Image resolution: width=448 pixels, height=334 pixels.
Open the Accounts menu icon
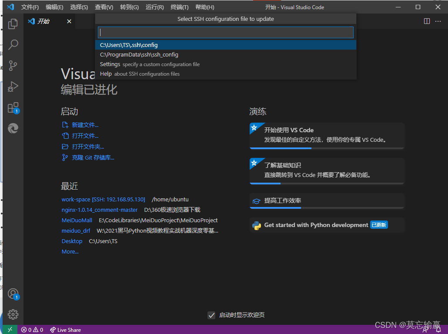pos(13,294)
